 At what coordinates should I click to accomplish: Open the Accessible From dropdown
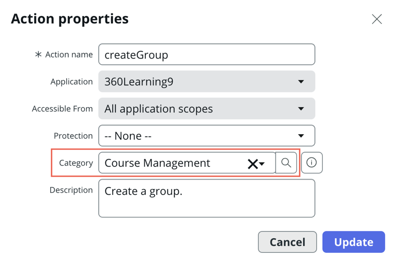[206, 108]
